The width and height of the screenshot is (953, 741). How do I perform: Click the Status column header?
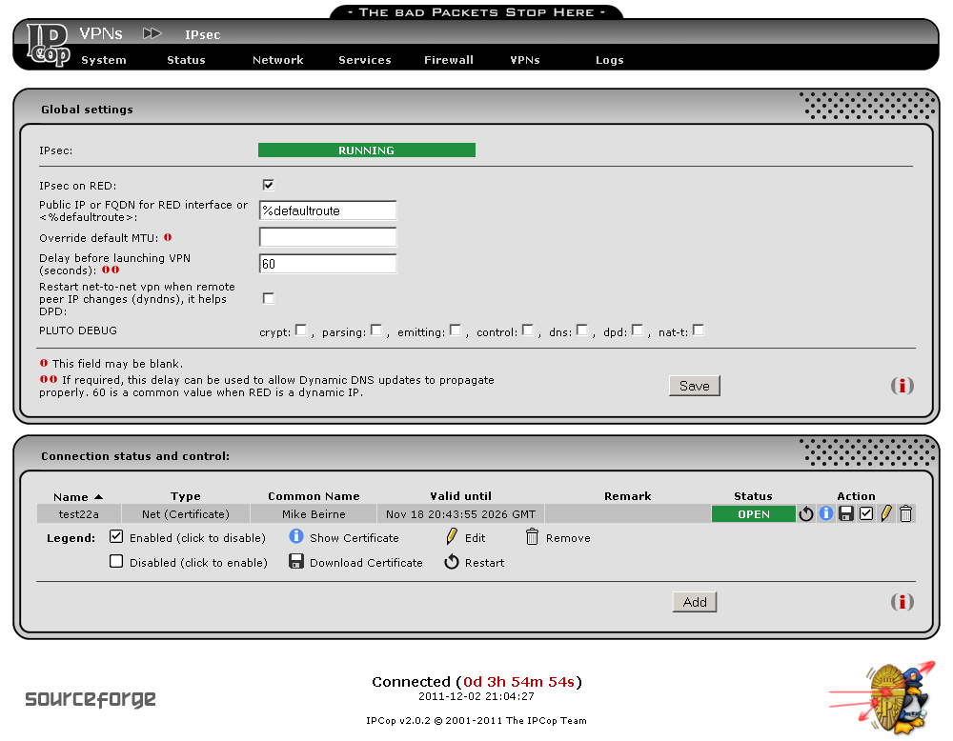(753, 496)
